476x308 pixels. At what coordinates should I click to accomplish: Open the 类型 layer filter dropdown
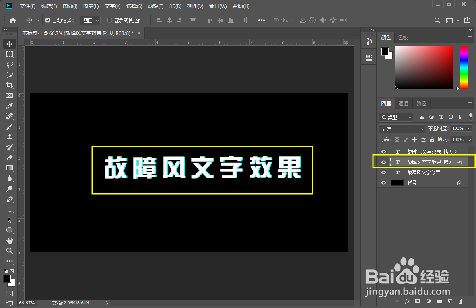click(x=396, y=117)
